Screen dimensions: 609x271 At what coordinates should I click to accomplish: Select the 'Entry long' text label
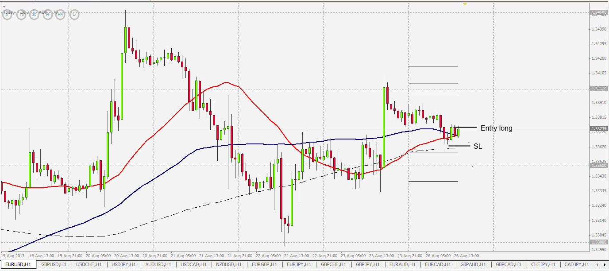(496, 128)
